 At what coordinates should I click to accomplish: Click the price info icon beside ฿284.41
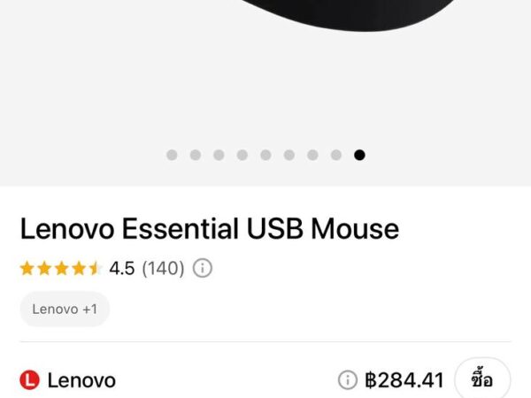(x=348, y=379)
